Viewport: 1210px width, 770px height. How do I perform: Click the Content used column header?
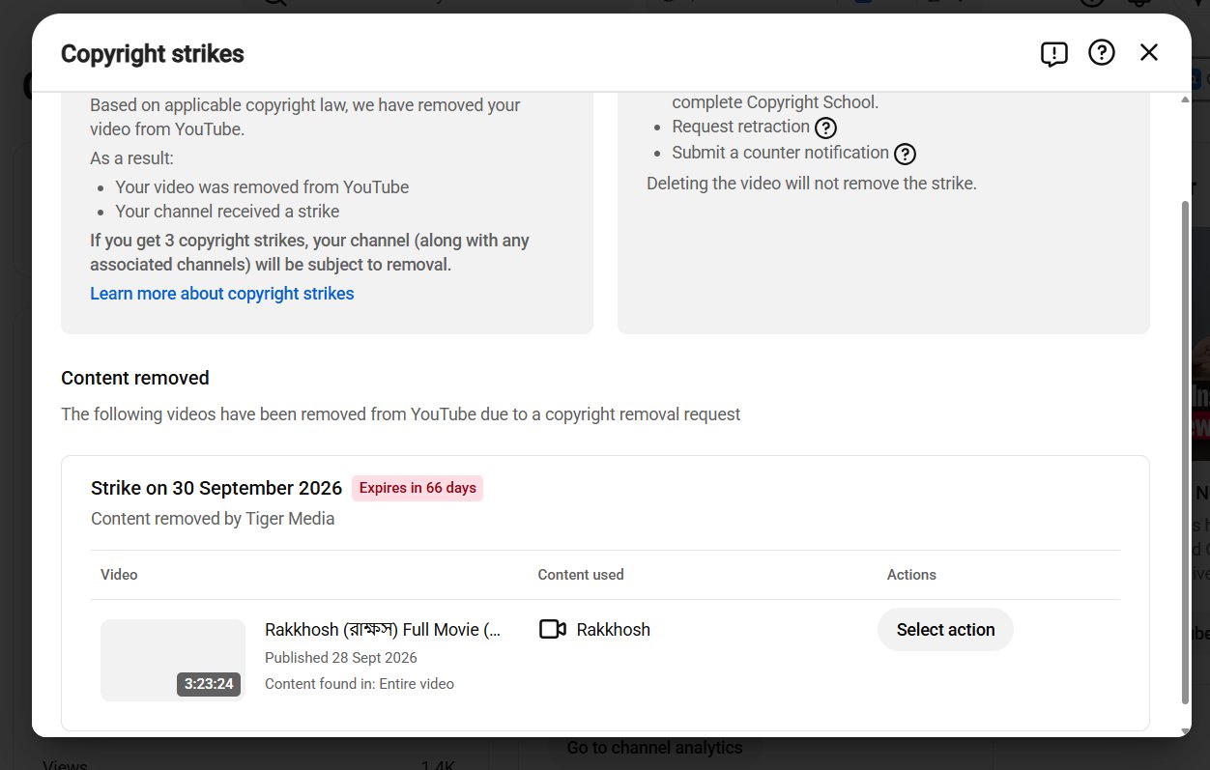pos(581,575)
